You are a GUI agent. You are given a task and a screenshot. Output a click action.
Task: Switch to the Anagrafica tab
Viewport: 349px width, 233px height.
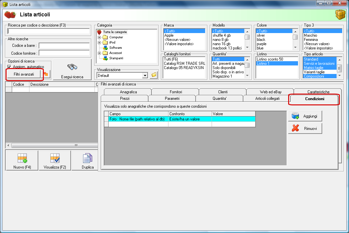(128, 92)
